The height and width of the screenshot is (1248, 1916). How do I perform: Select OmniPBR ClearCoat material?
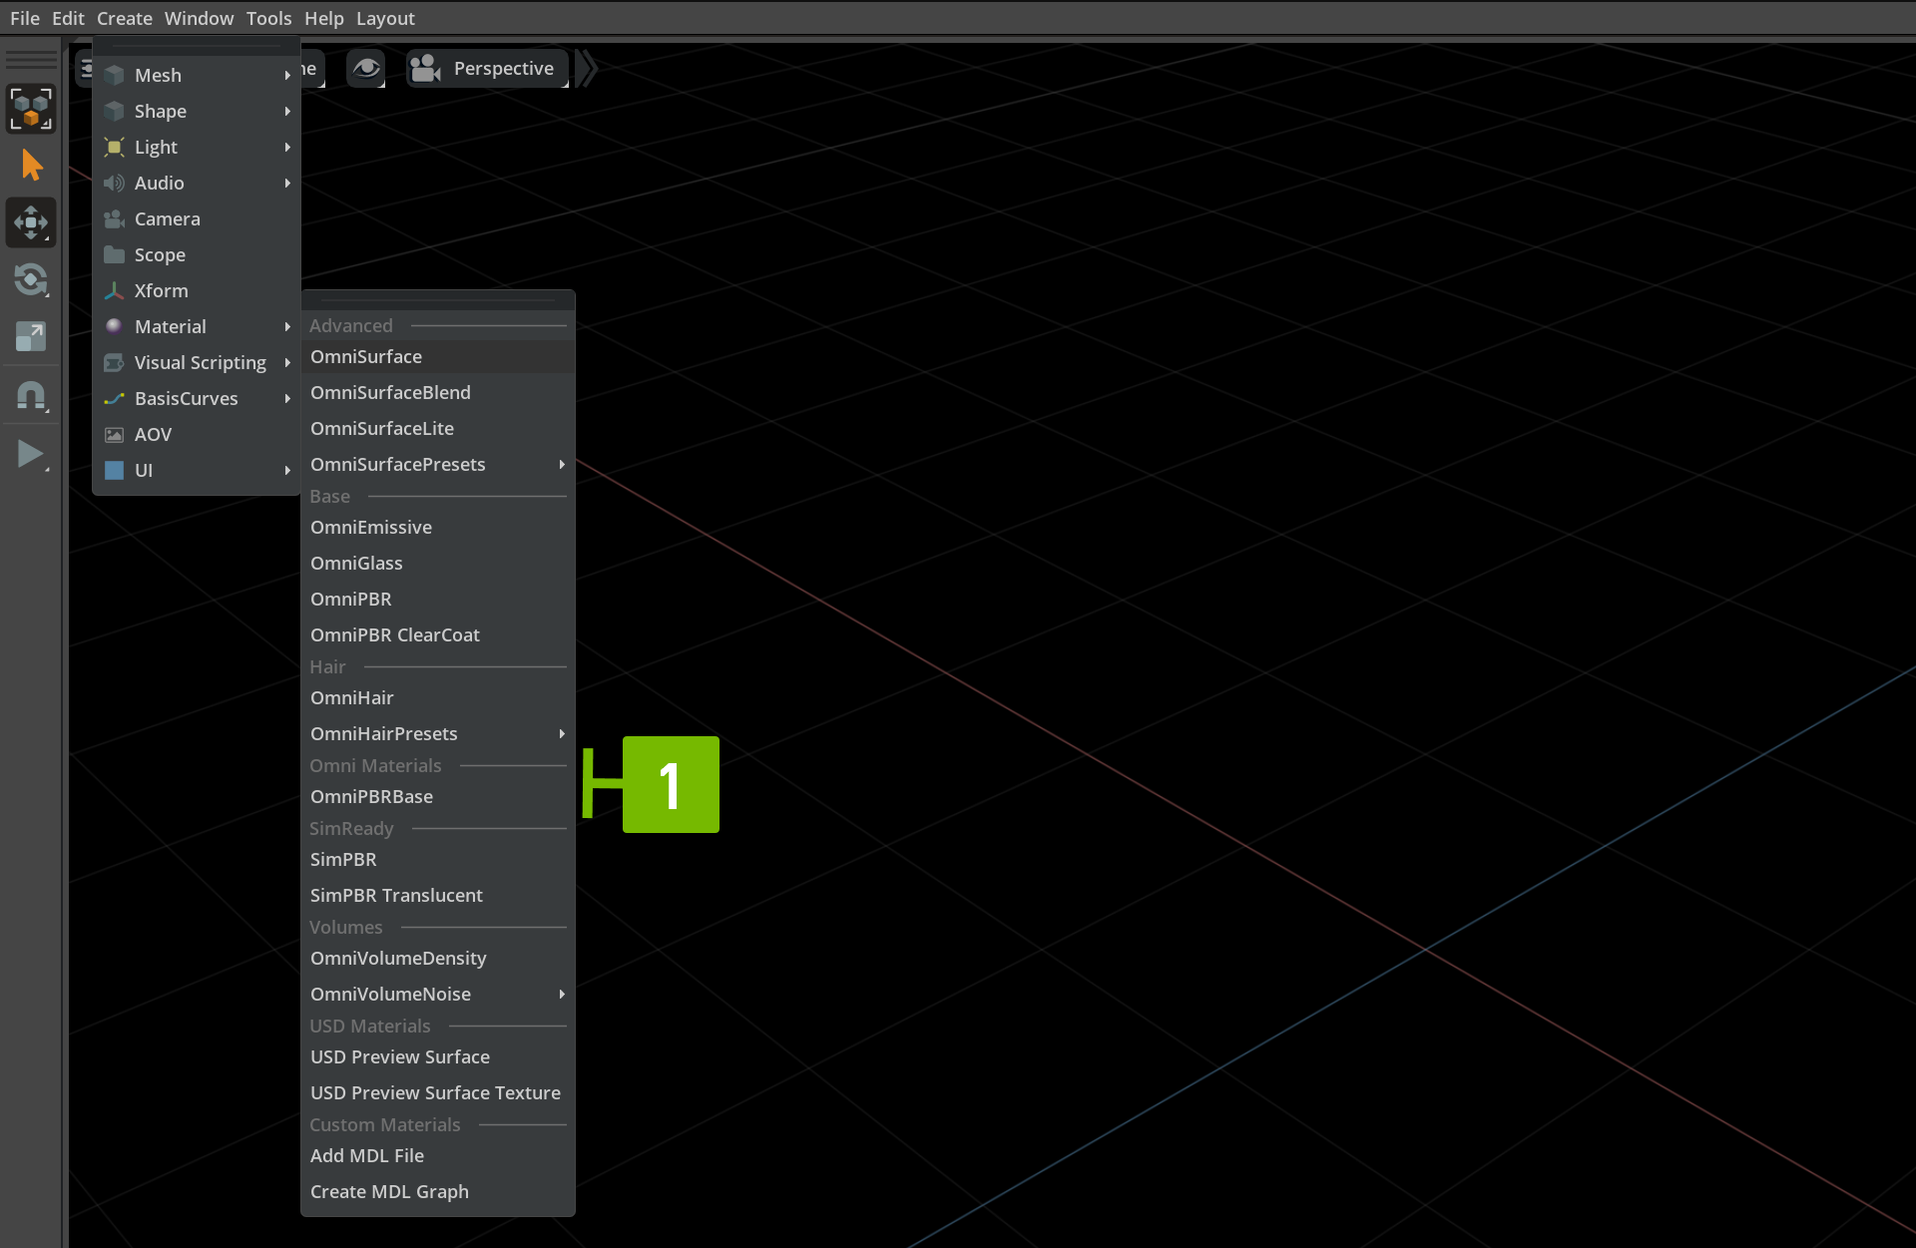point(438,634)
